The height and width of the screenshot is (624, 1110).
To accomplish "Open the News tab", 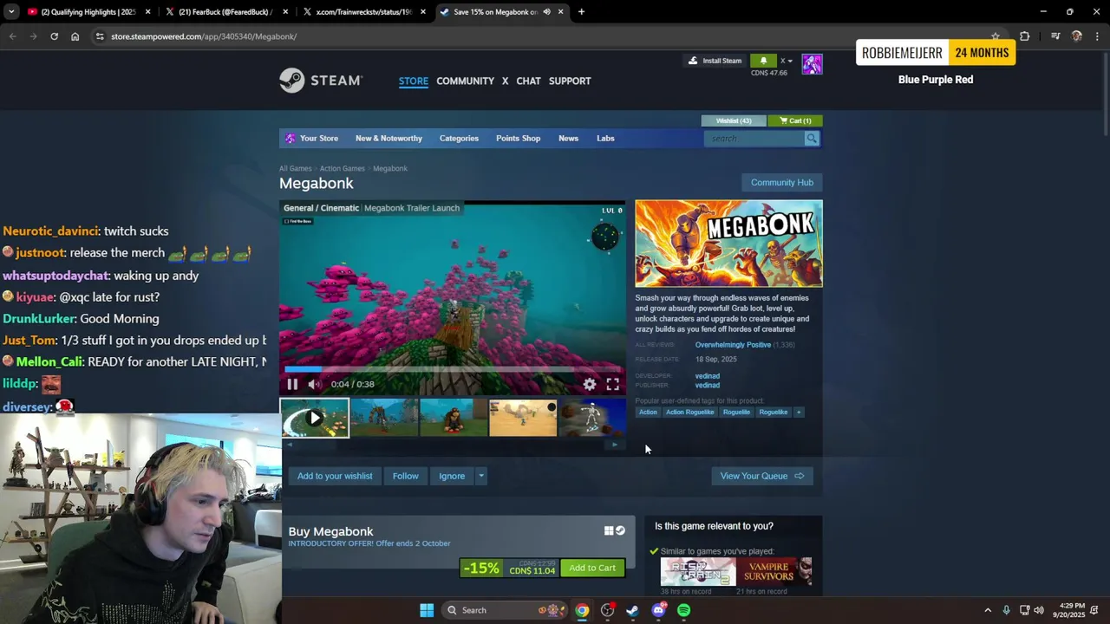I will pyautogui.click(x=568, y=139).
